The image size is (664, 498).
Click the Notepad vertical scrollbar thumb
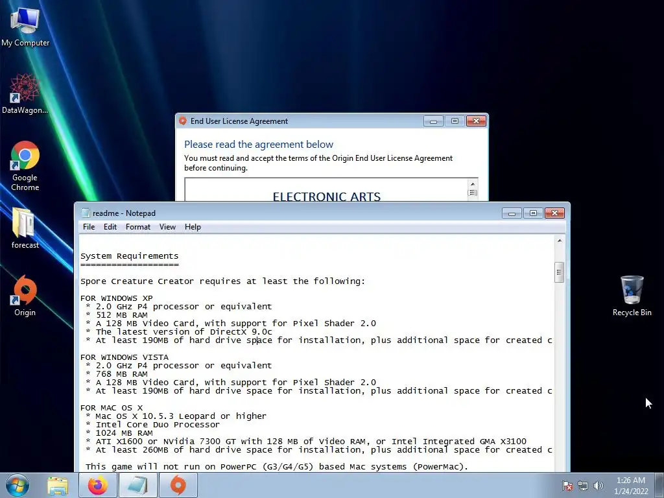pyautogui.click(x=560, y=272)
